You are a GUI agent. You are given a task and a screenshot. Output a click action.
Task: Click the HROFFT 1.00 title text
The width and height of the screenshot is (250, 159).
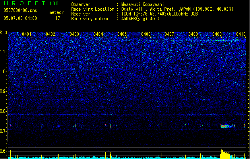point(31,3)
